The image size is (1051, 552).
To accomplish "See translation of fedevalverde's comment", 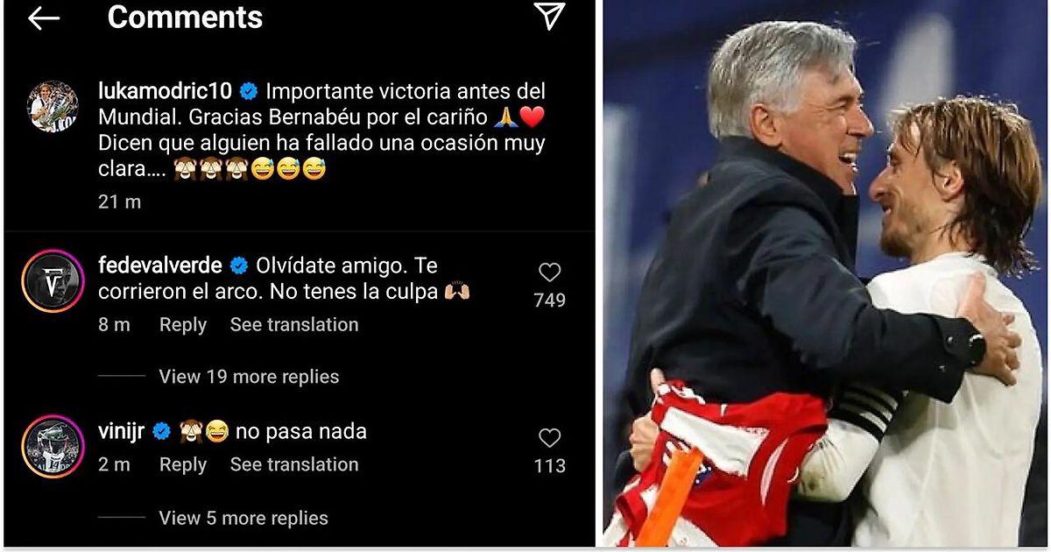I will (x=294, y=325).
